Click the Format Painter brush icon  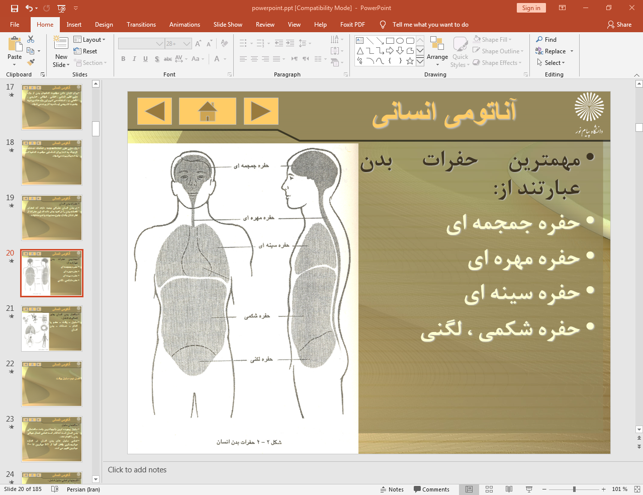tap(31, 62)
